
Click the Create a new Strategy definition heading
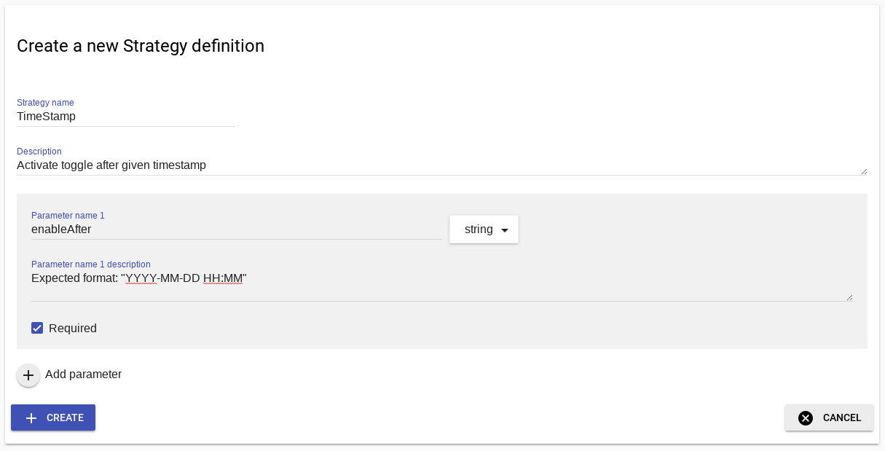(x=140, y=46)
